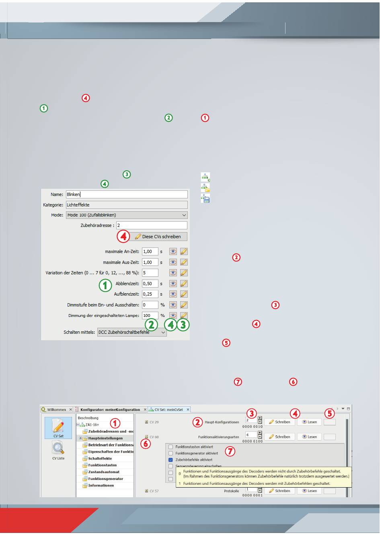Image resolution: width=382 pixels, height=535 pixels.
Task: Open the Funktionstasten folder in tree
Action: click(x=100, y=465)
